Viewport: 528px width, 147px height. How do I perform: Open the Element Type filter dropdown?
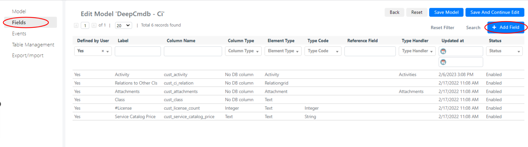[x=283, y=51]
